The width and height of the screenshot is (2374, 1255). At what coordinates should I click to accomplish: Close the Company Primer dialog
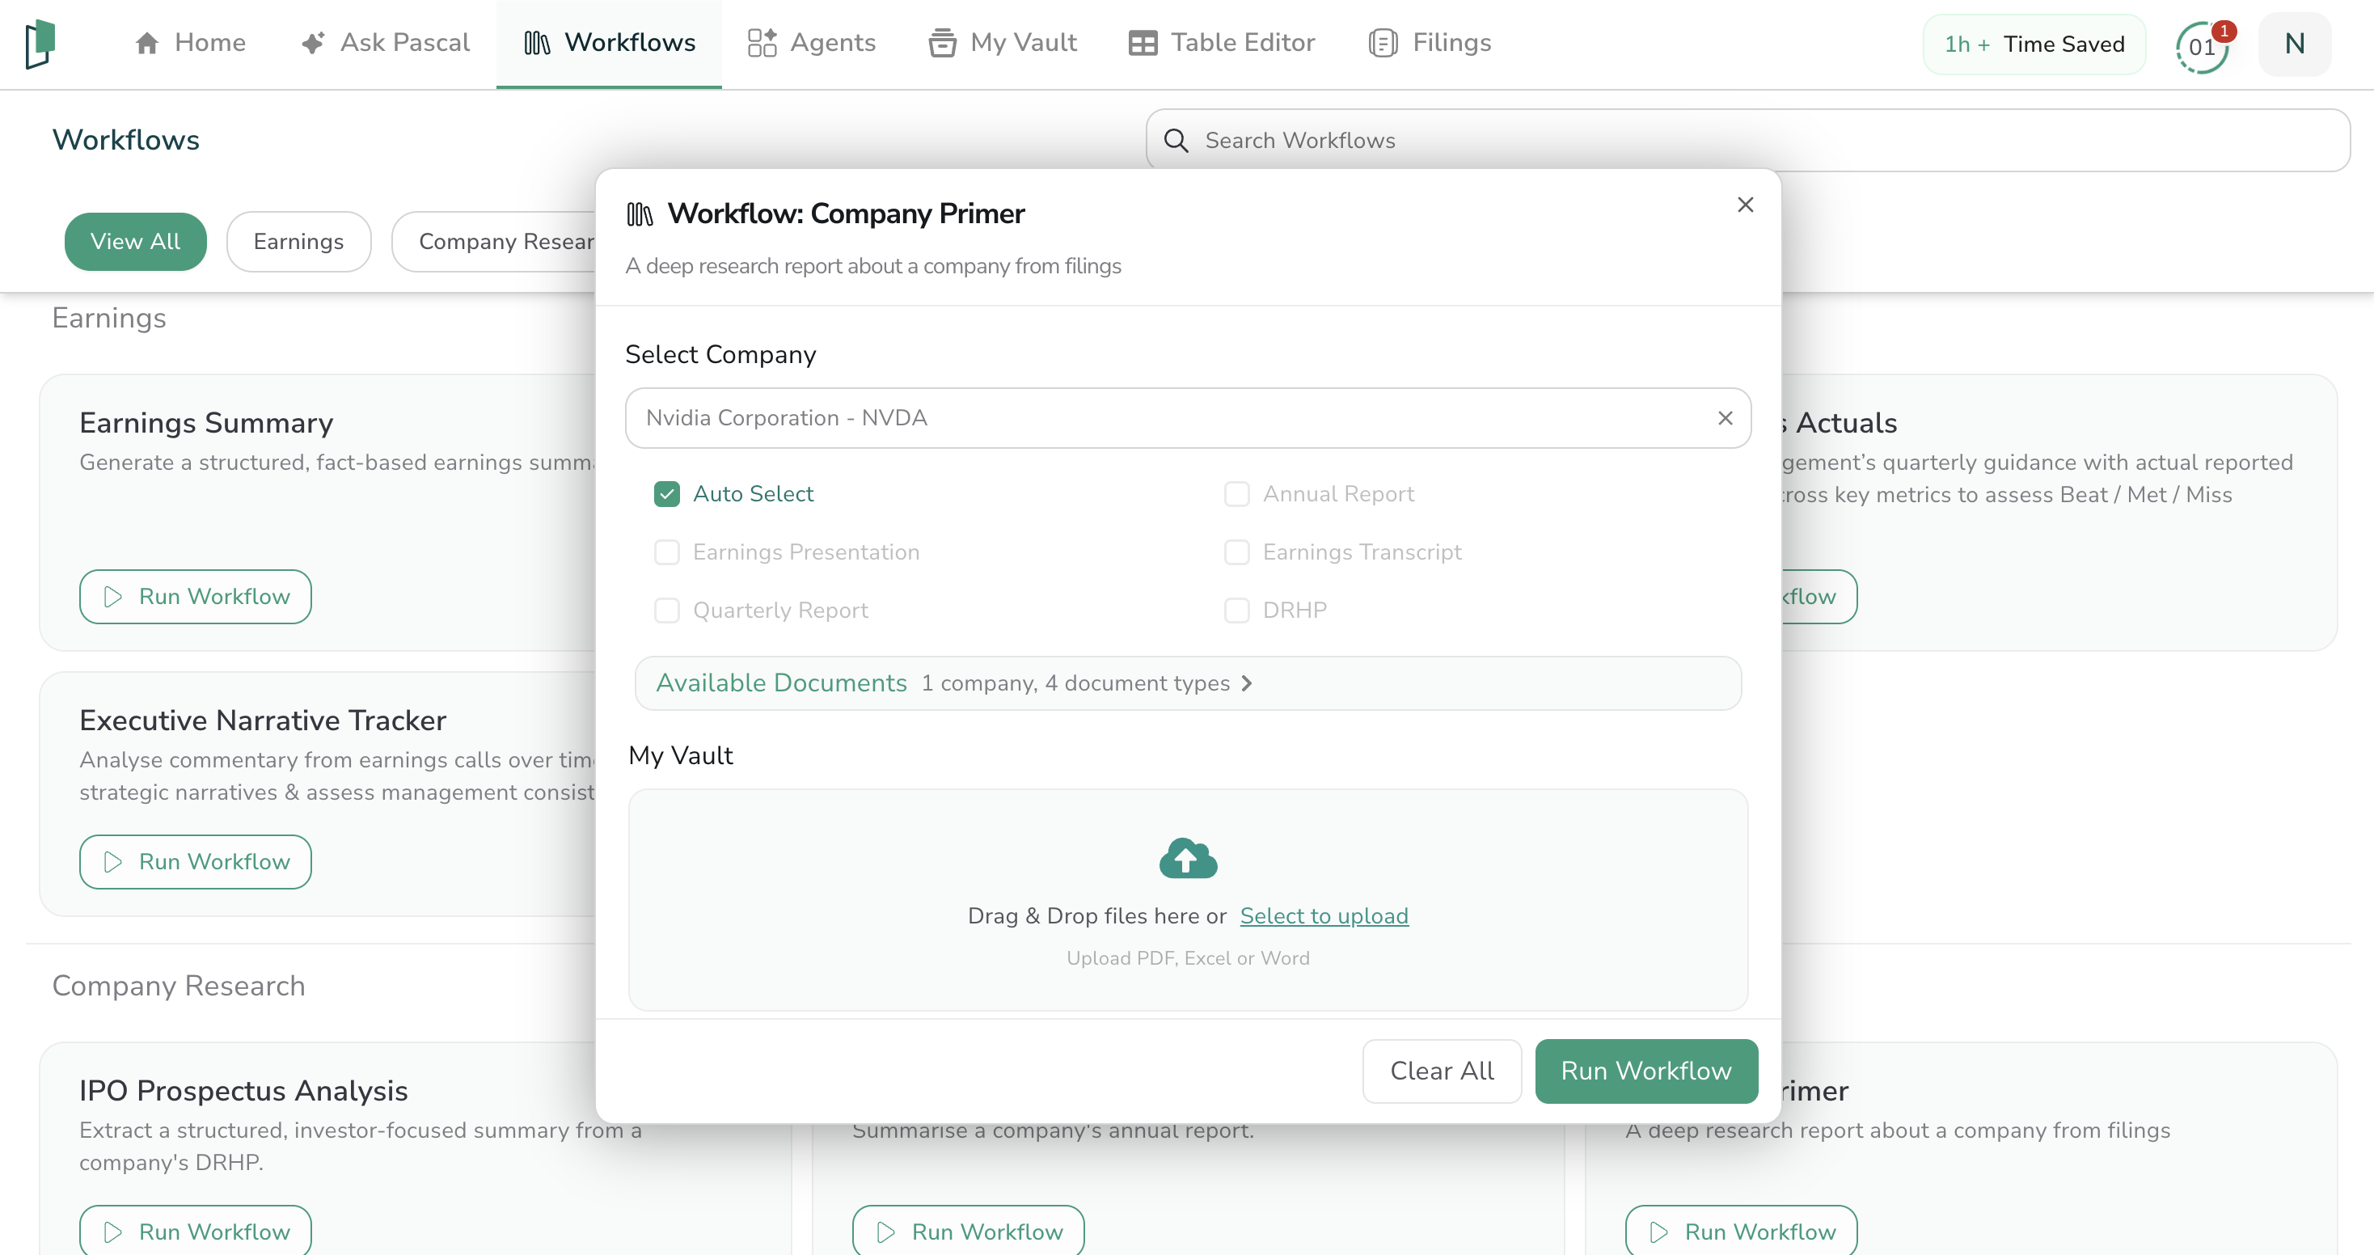[1745, 205]
